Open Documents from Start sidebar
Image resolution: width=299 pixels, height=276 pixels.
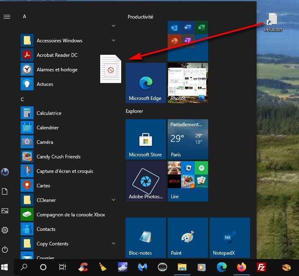point(5,191)
